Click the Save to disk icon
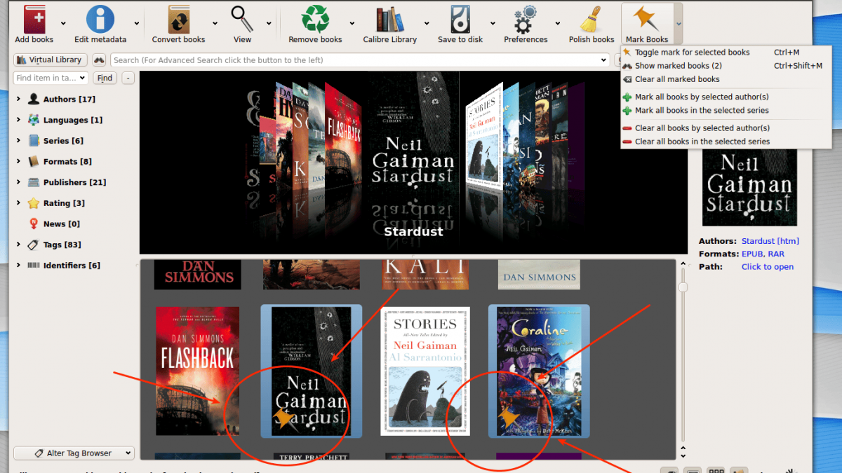The width and height of the screenshot is (842, 473). click(460, 19)
